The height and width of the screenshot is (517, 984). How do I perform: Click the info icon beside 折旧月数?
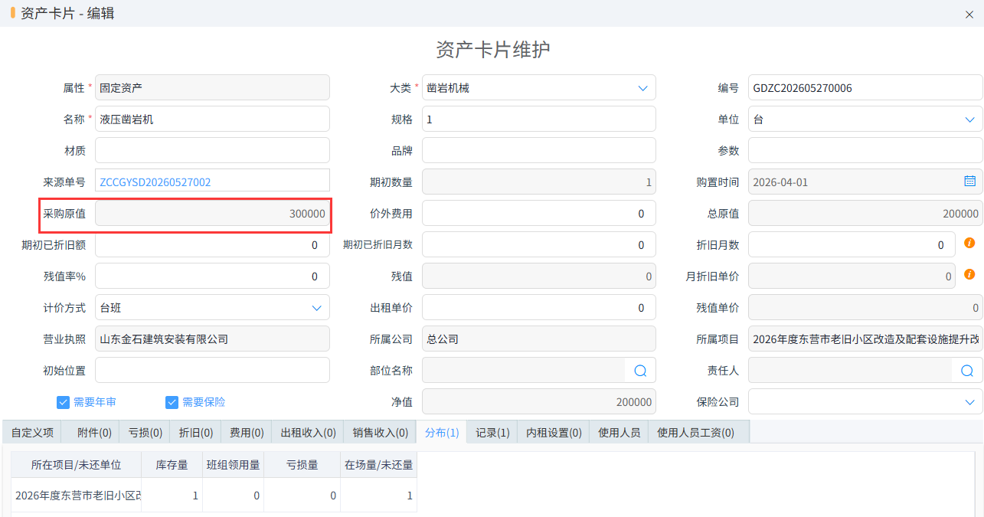pos(969,243)
